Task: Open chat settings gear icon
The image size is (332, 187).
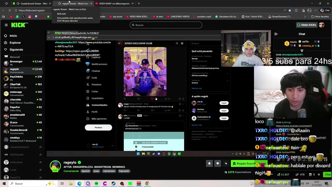Action: click(319, 175)
